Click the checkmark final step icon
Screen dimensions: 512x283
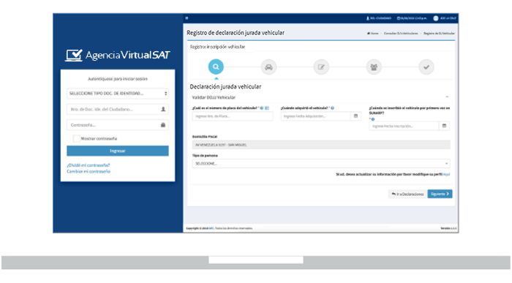[426, 67]
